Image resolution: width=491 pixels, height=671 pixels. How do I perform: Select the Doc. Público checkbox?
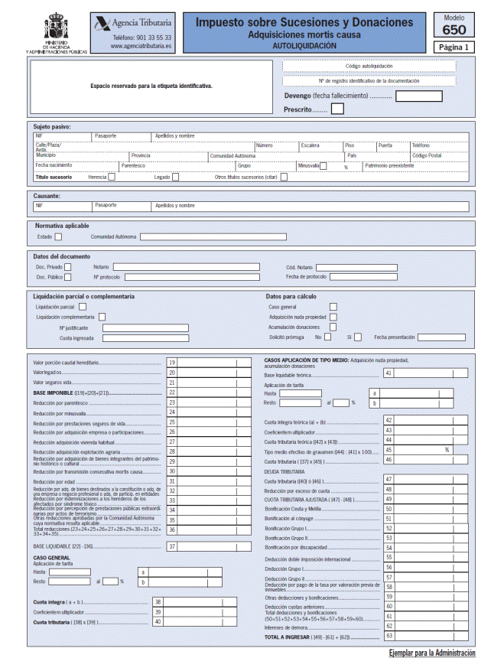click(67, 277)
